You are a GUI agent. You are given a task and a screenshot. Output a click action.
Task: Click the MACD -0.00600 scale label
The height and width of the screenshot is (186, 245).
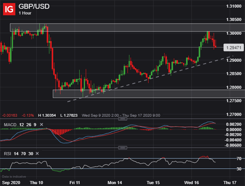point(233,145)
